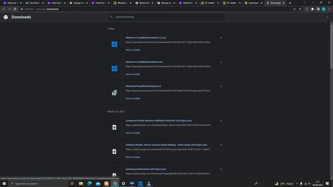Image resolution: width=333 pixels, height=187 pixels.
Task: Reload the downloads page
Action: click(x=15, y=9)
